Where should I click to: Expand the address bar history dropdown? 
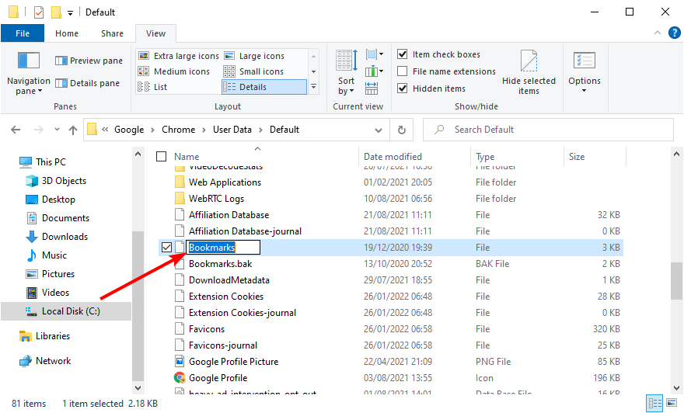379,130
